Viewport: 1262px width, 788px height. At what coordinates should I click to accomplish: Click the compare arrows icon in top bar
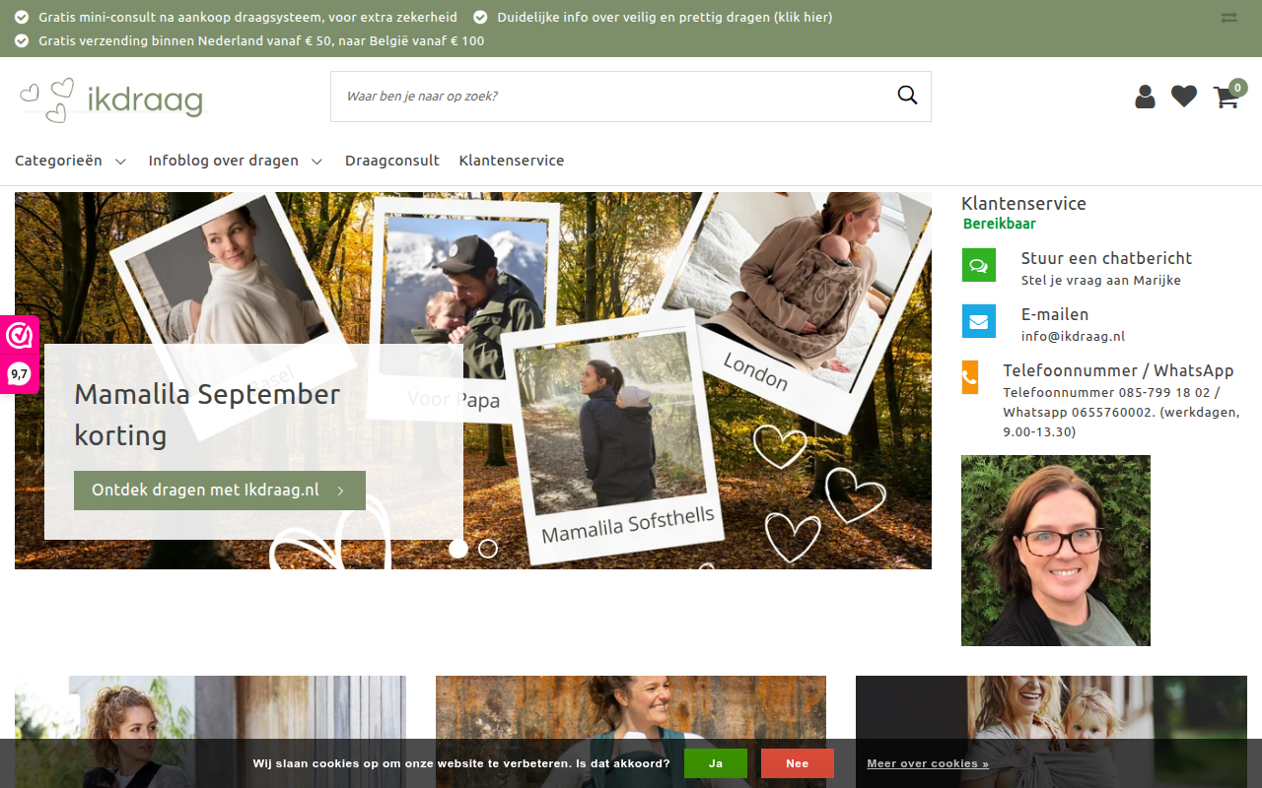coord(1228,18)
